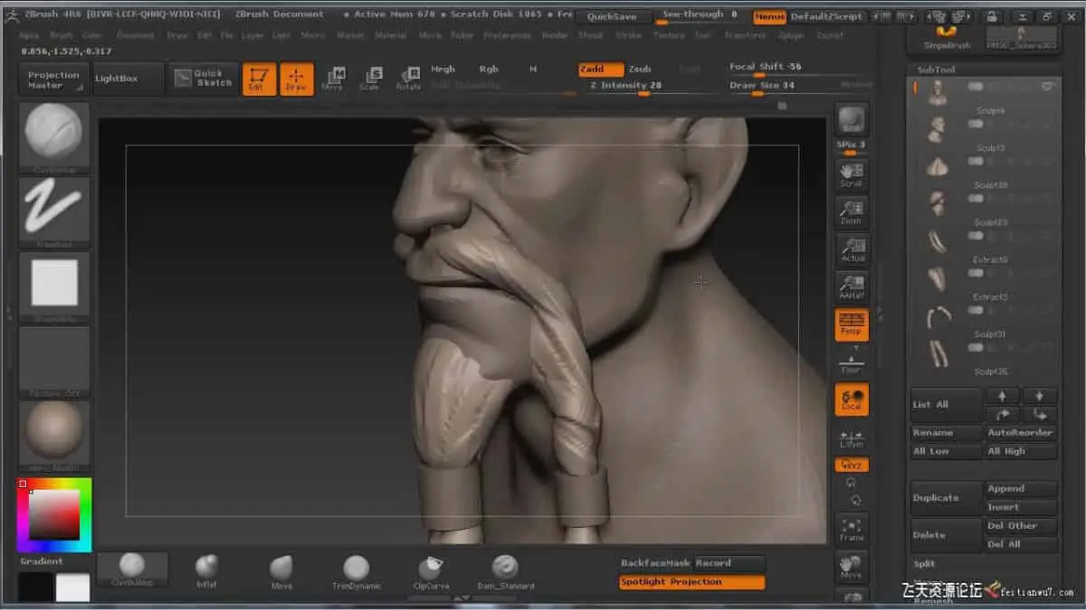Select next subtool with up arrow
1086x610 pixels.
1003,396
